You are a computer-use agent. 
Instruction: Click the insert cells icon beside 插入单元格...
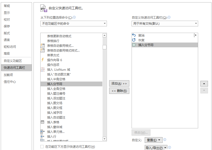(x=43, y=132)
